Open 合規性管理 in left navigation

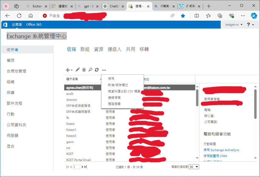pyautogui.click(x=17, y=71)
